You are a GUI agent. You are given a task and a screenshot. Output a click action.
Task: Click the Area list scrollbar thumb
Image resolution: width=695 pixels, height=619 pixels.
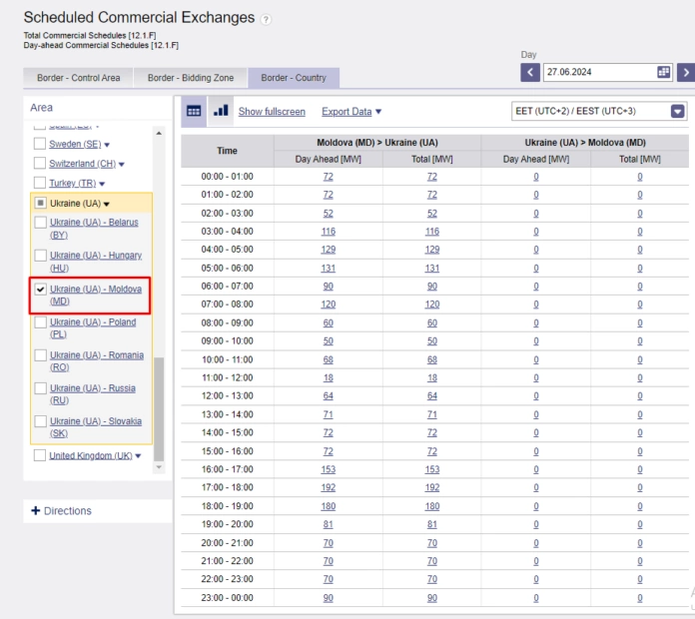coord(159,409)
